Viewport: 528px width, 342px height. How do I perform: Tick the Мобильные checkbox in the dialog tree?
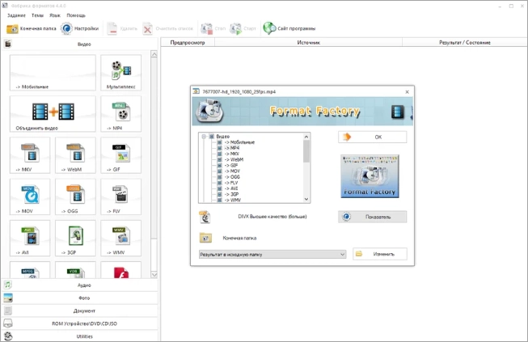coord(219,142)
